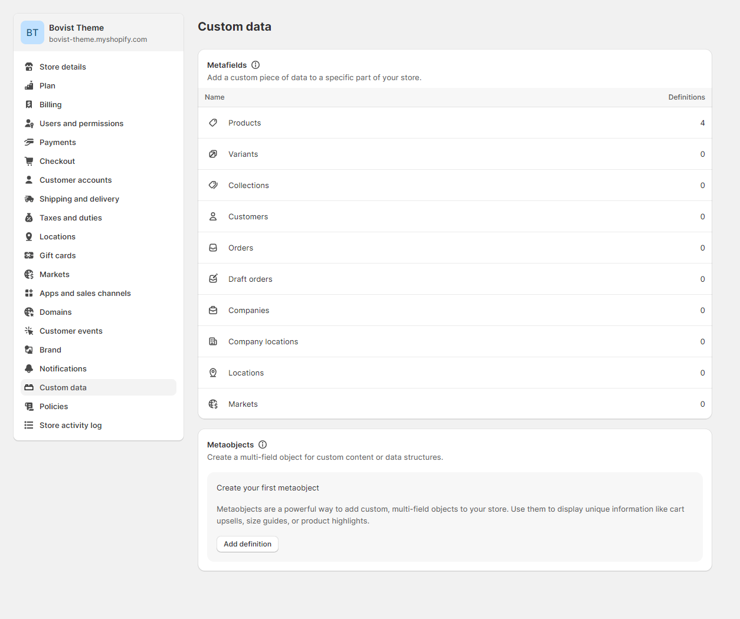
Task: Open Shipping and delivery via its truck icon
Action: coord(28,199)
